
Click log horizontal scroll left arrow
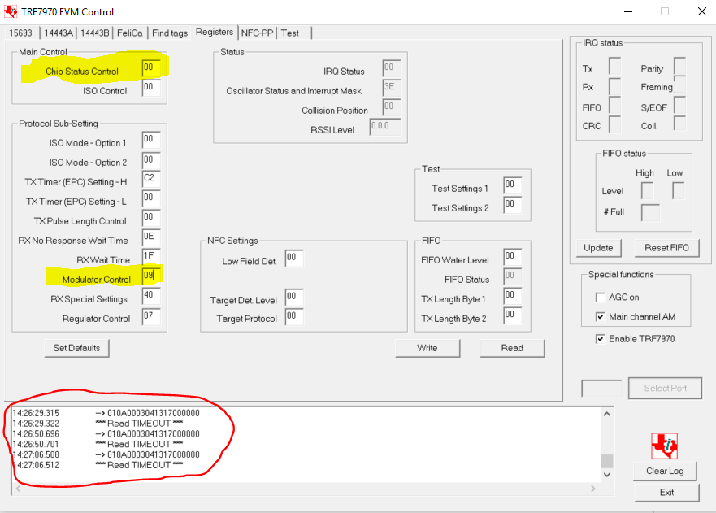click(x=18, y=489)
